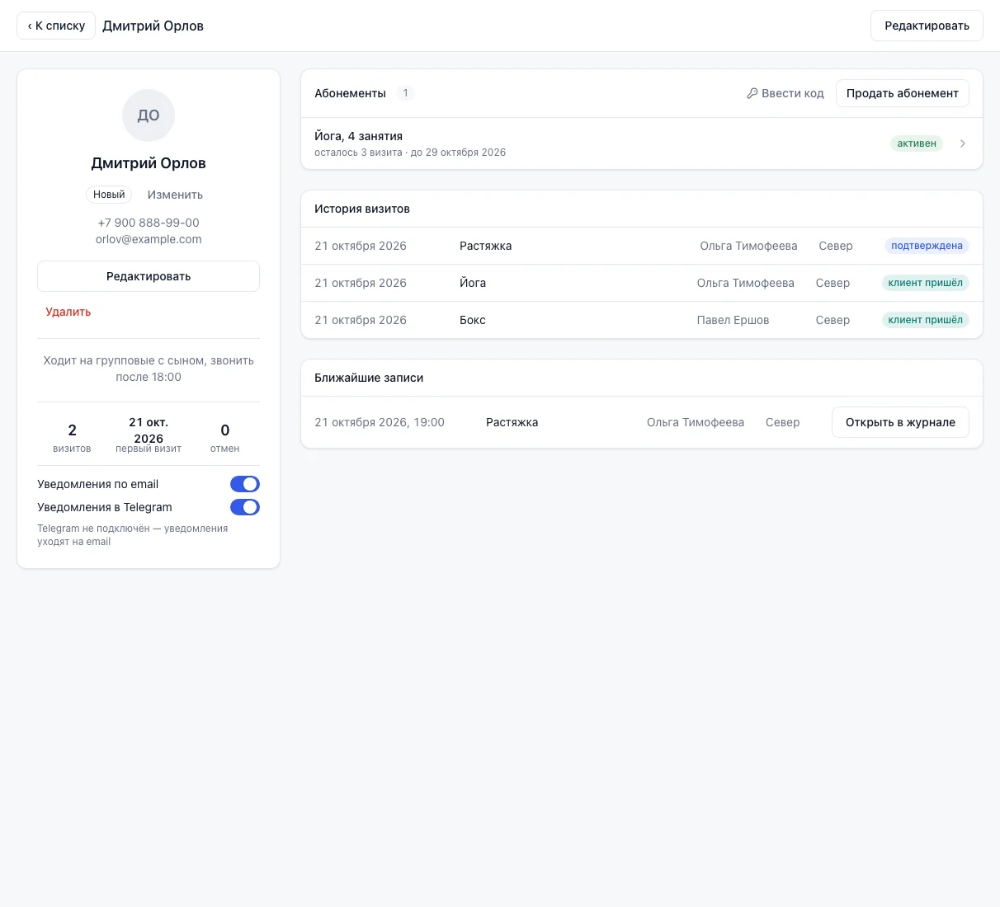This screenshot has height=907, width=1000.
Task: Go back via К списку button
Action: point(56,26)
